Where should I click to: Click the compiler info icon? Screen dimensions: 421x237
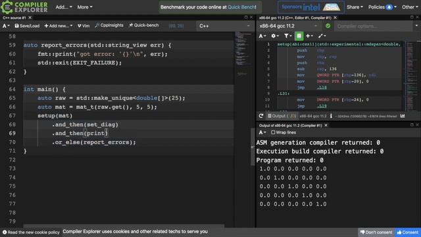coord(331,116)
